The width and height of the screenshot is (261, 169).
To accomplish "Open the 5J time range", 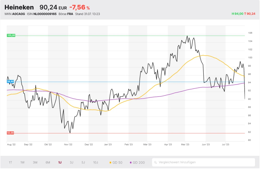I will pos(83,162).
